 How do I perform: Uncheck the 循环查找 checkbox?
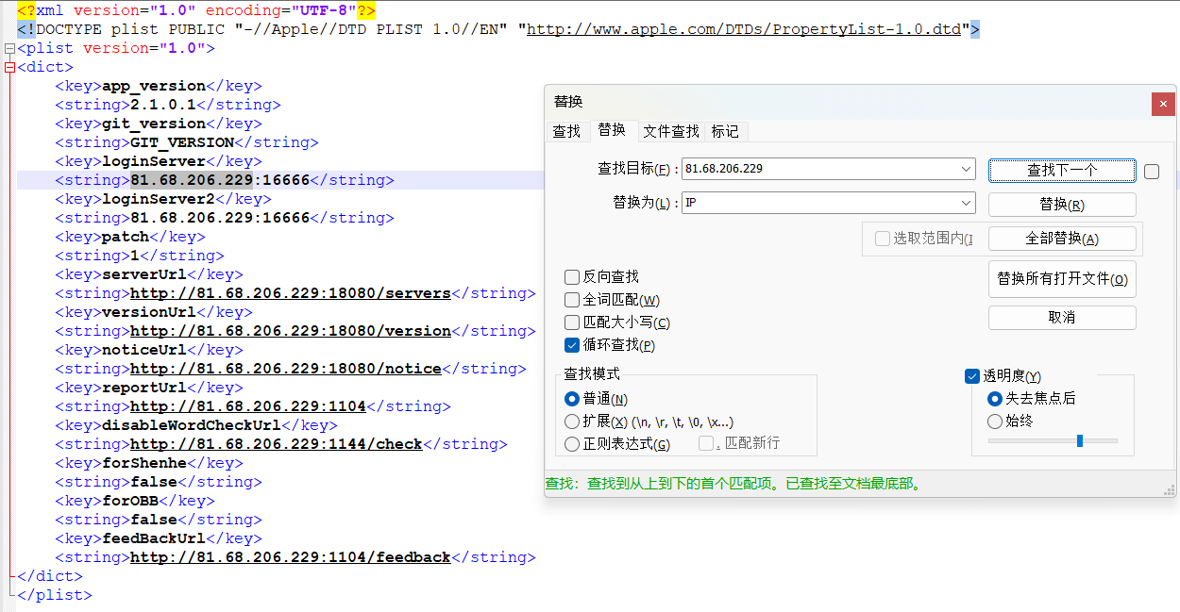pos(572,345)
